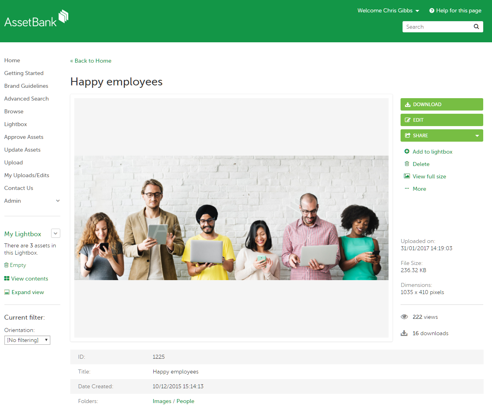The image size is (492, 413).
Task: Click the Expand view link
Action: (28, 292)
